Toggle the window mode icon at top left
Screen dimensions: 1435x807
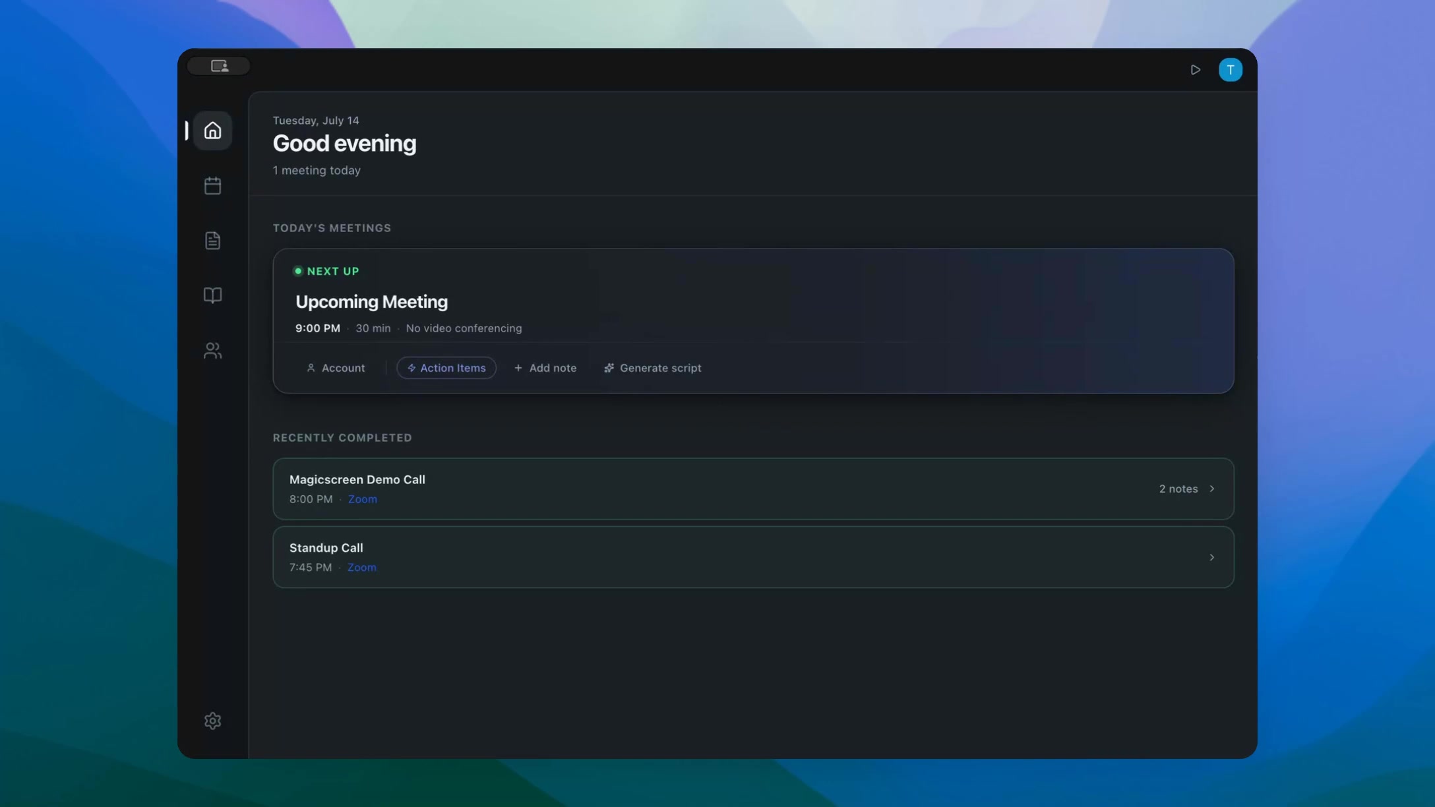click(x=219, y=66)
